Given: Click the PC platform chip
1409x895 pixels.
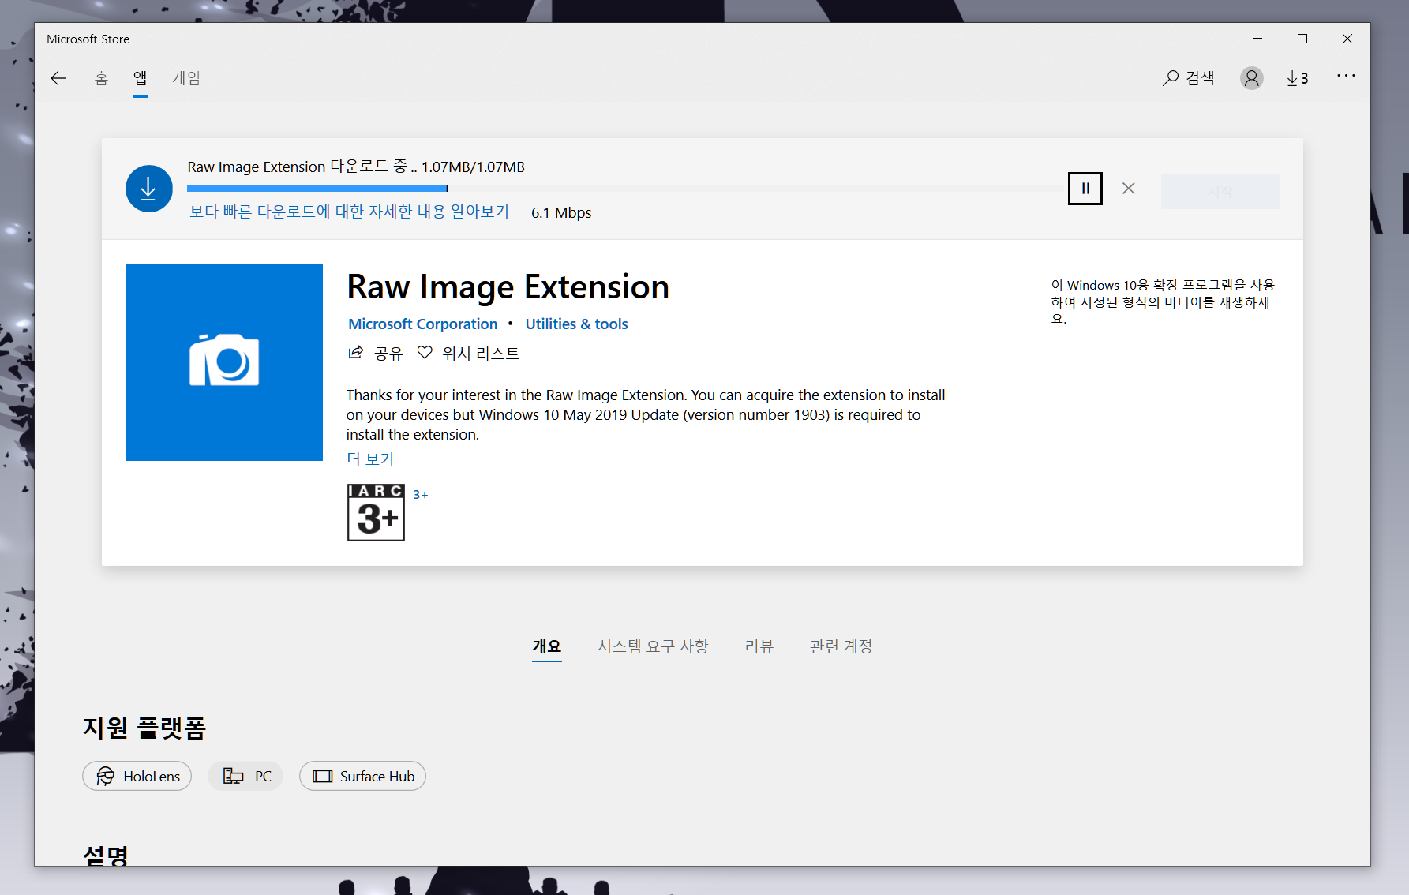Looking at the screenshot, I should pyautogui.click(x=245, y=776).
